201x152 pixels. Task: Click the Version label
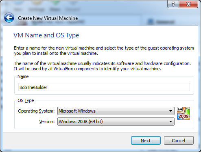click(x=47, y=122)
